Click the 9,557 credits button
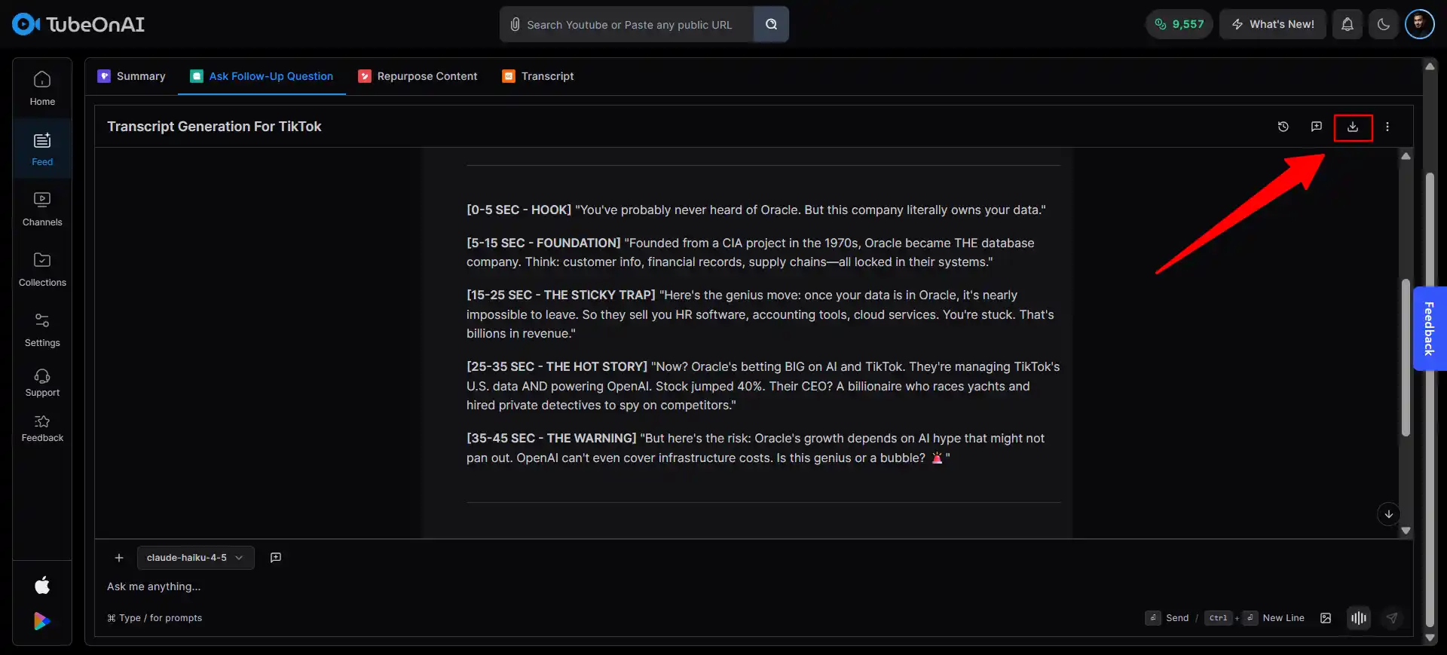1447x655 pixels. pos(1179,24)
